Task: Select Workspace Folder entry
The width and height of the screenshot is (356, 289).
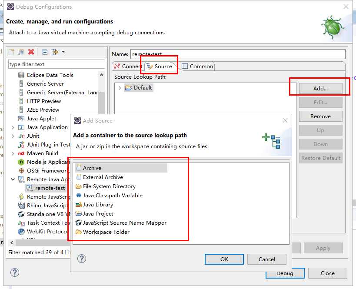Action: point(103,232)
